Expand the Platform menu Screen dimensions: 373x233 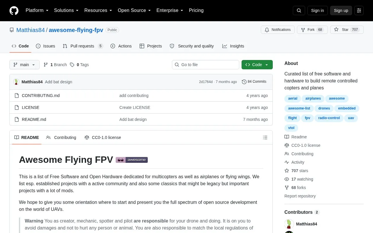click(37, 10)
